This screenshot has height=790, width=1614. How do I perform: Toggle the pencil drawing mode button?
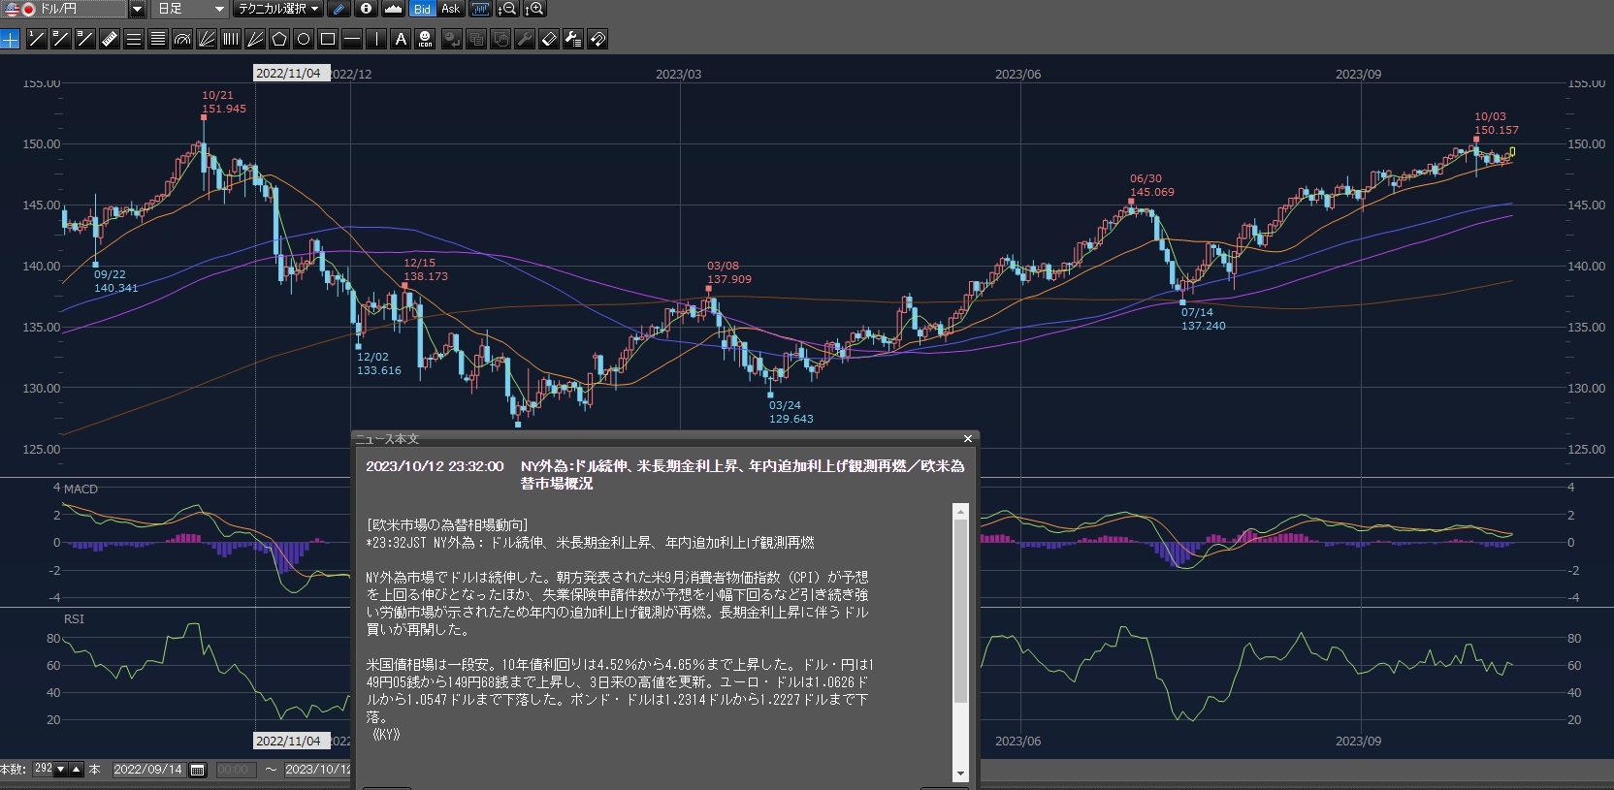(339, 9)
